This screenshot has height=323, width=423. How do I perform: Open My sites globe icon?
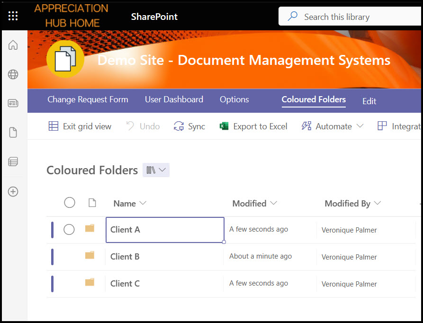(x=13, y=74)
